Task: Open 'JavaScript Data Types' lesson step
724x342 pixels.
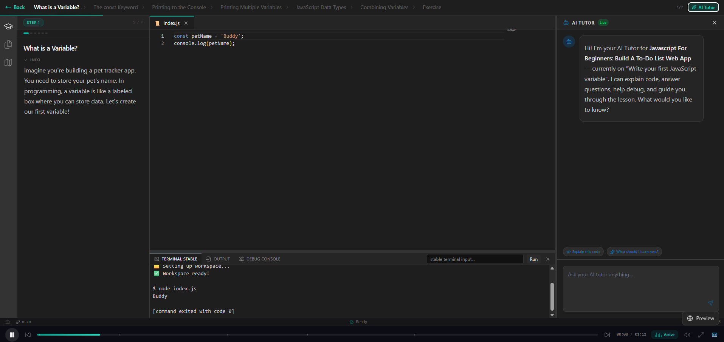Action: pyautogui.click(x=321, y=7)
